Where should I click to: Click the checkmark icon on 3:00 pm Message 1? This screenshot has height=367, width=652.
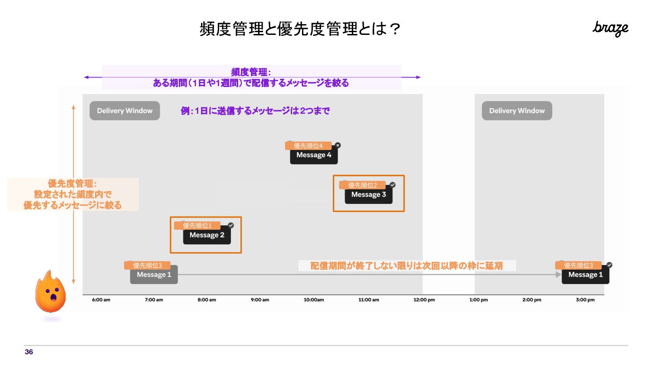609,265
